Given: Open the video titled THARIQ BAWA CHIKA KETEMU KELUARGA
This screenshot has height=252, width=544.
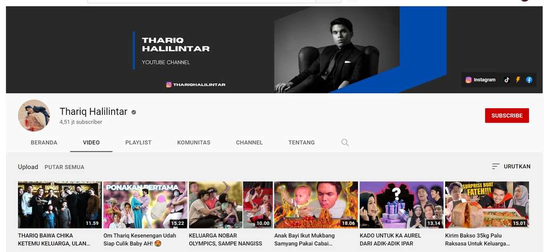Looking at the screenshot, I should point(54,239).
